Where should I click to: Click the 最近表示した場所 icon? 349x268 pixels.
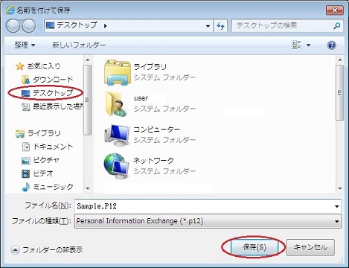coord(25,106)
